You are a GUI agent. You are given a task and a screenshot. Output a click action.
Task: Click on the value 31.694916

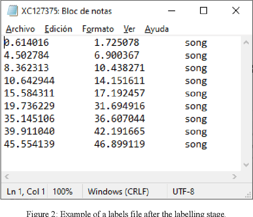119,106
